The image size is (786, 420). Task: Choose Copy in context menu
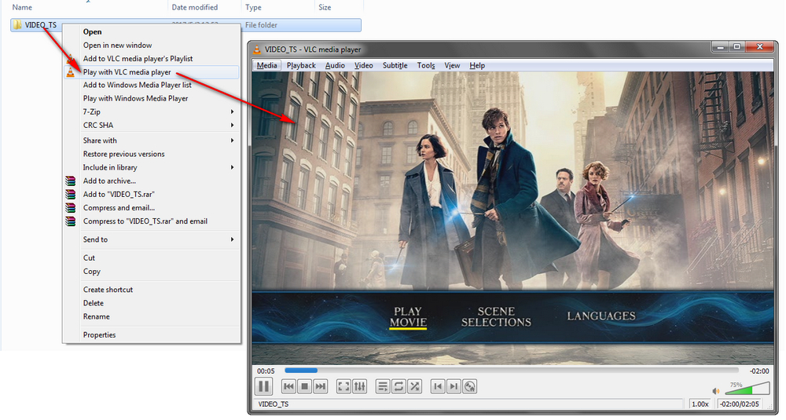152,272
